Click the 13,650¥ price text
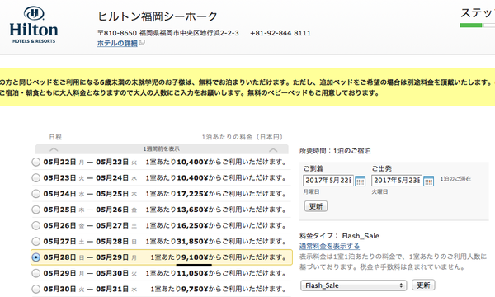 (x=192, y=210)
